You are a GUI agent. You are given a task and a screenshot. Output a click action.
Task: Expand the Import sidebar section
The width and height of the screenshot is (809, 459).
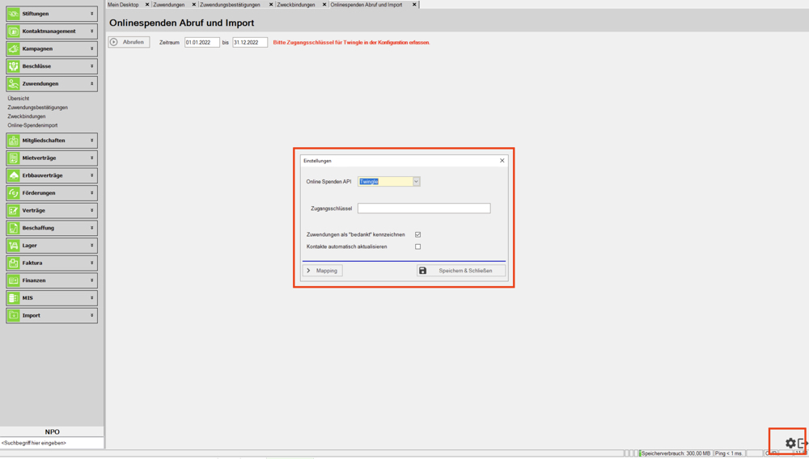coord(52,315)
